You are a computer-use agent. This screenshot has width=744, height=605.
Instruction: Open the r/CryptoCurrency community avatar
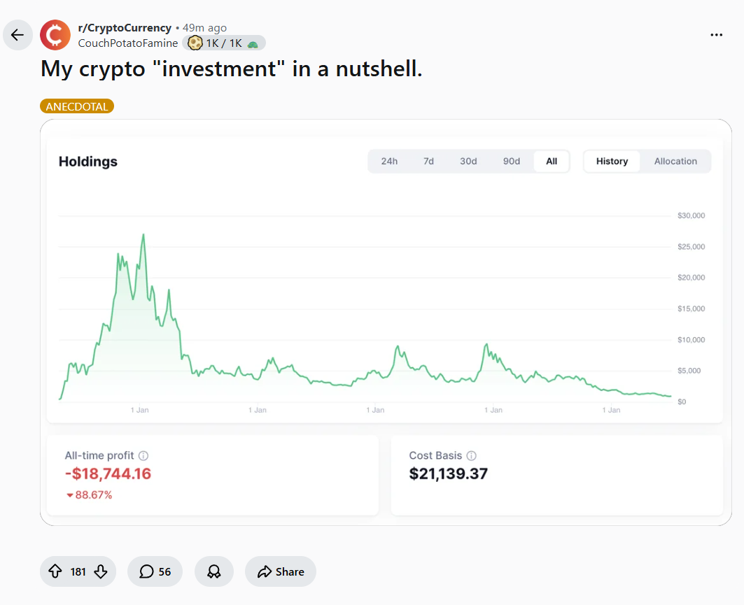(55, 34)
